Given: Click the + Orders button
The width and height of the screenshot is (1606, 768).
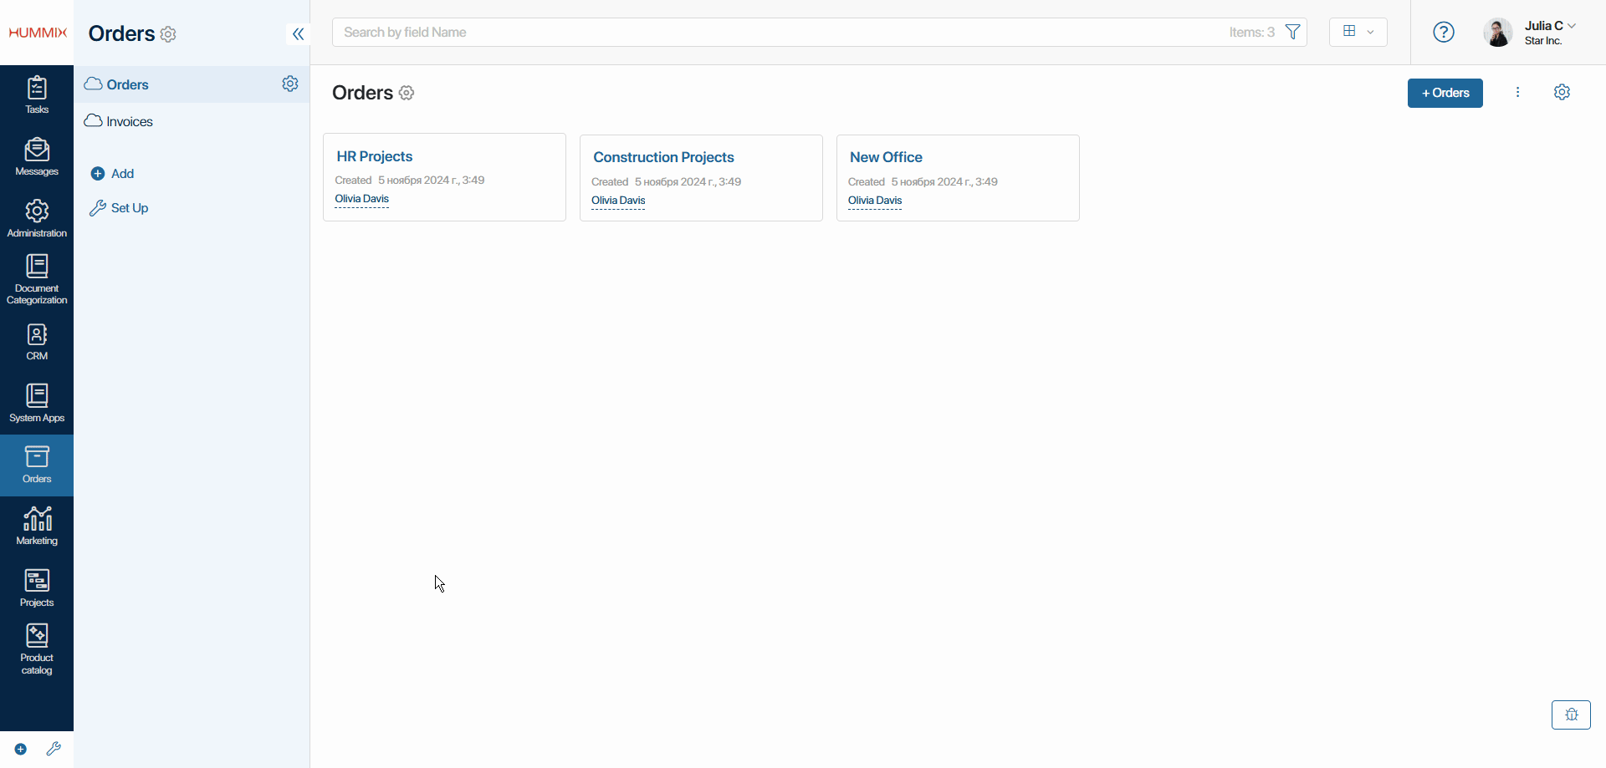Looking at the screenshot, I should (x=1445, y=93).
